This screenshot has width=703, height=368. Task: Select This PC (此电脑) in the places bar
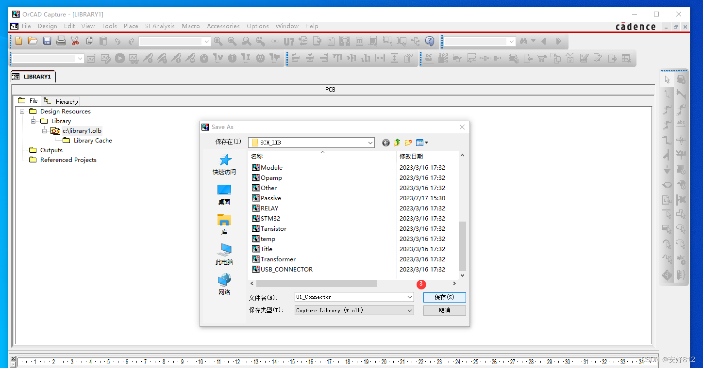pos(224,255)
